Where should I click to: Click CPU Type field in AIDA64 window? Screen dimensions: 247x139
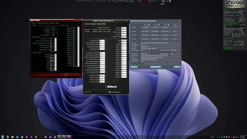click(x=160, y=43)
